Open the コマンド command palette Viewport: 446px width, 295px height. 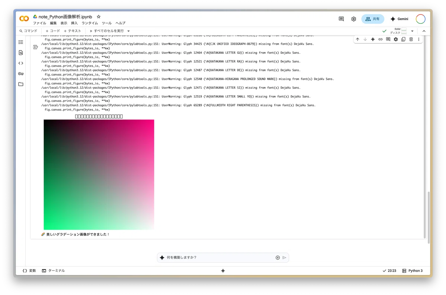[x=28, y=31]
